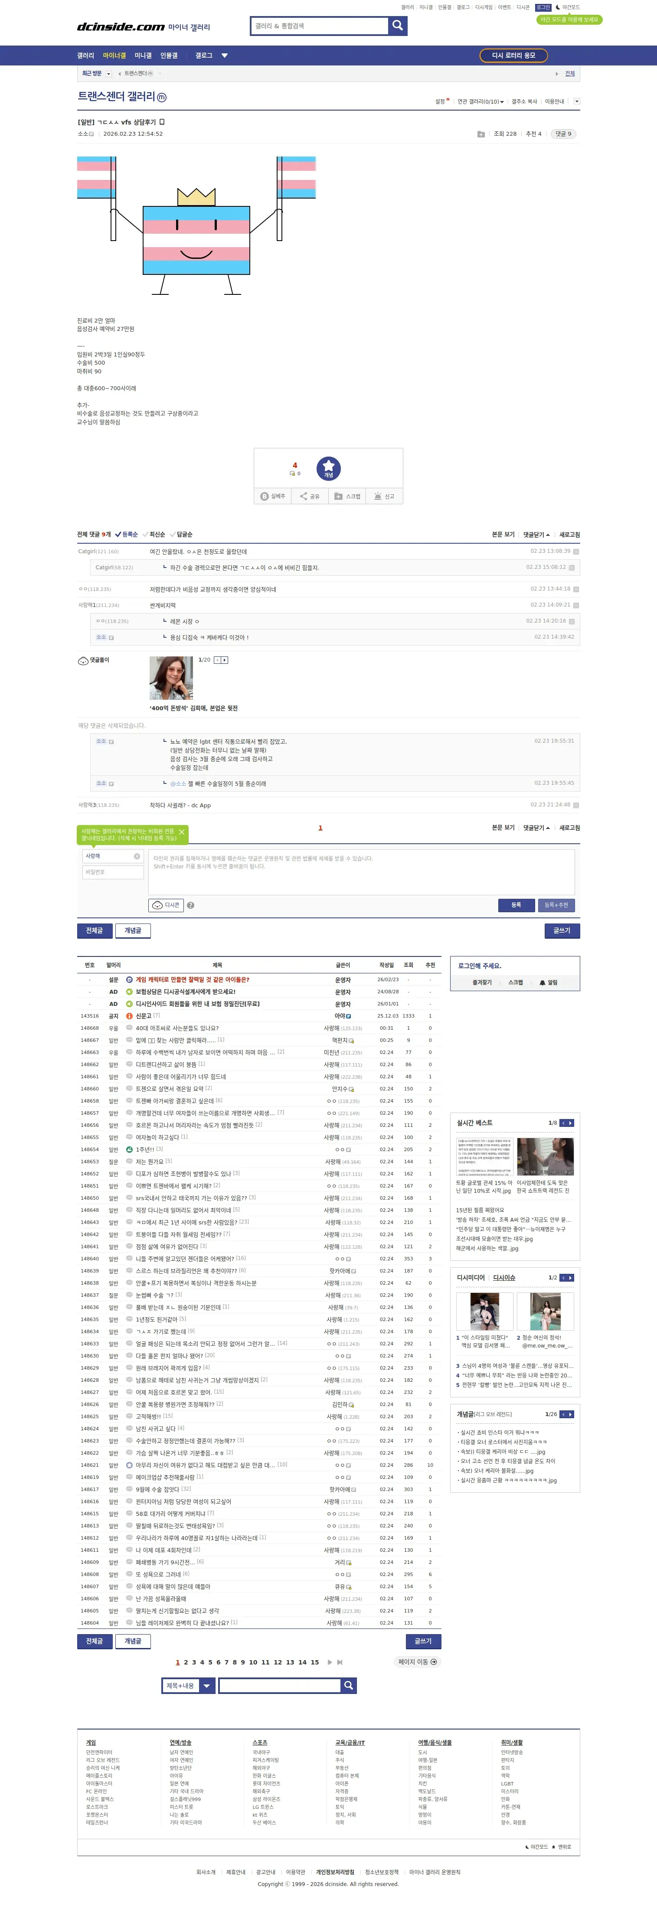Open 제목+내용 search type dropdown
Viewport: 657px width, 1909px height.
tap(188, 1685)
